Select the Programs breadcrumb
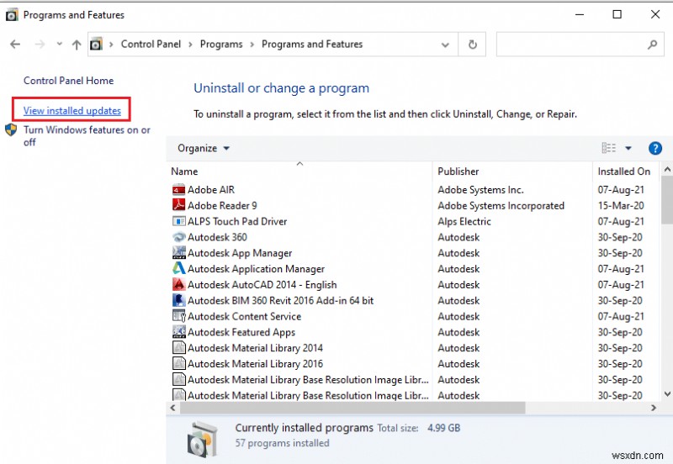The width and height of the screenshot is (673, 464). (x=221, y=45)
